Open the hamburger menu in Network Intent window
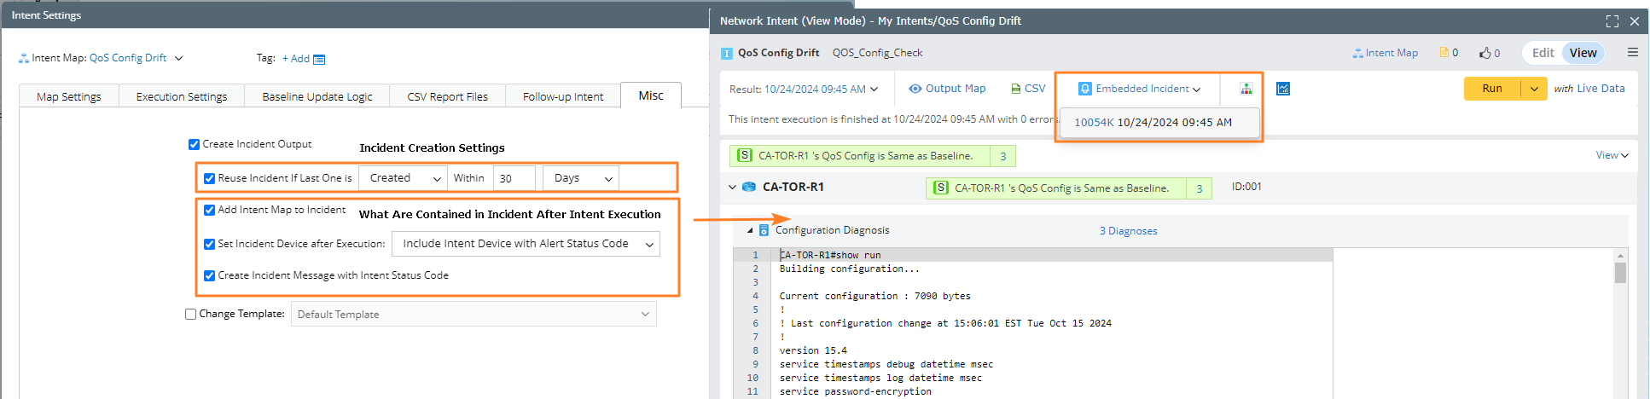This screenshot has width=1650, height=399. pos(1632,52)
